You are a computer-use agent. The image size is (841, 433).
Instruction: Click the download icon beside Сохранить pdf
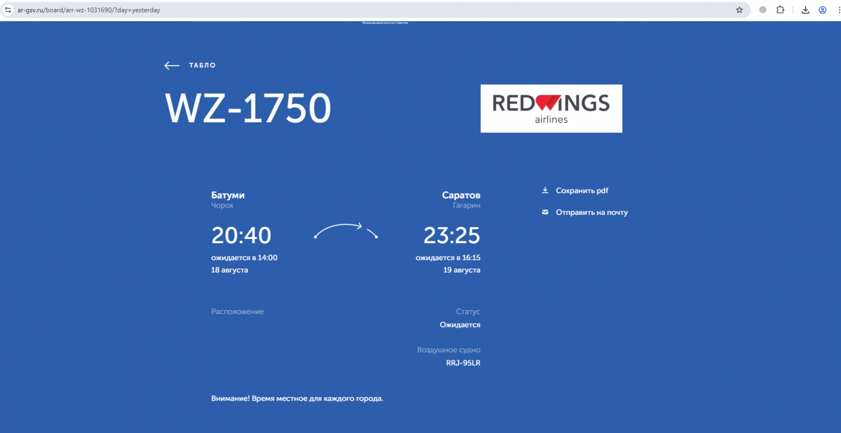(x=545, y=190)
